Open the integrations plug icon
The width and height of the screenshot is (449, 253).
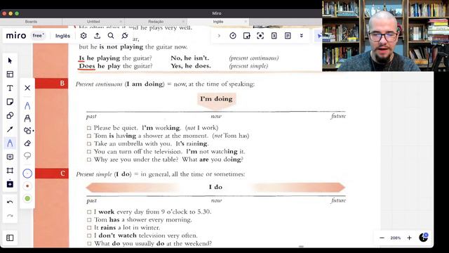click(x=125, y=36)
